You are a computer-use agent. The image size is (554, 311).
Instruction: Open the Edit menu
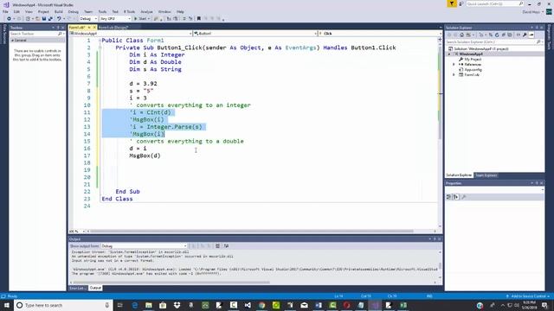[x=16, y=11]
